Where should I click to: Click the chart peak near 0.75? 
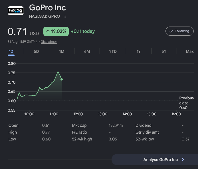pyautogui.click(x=58, y=71)
